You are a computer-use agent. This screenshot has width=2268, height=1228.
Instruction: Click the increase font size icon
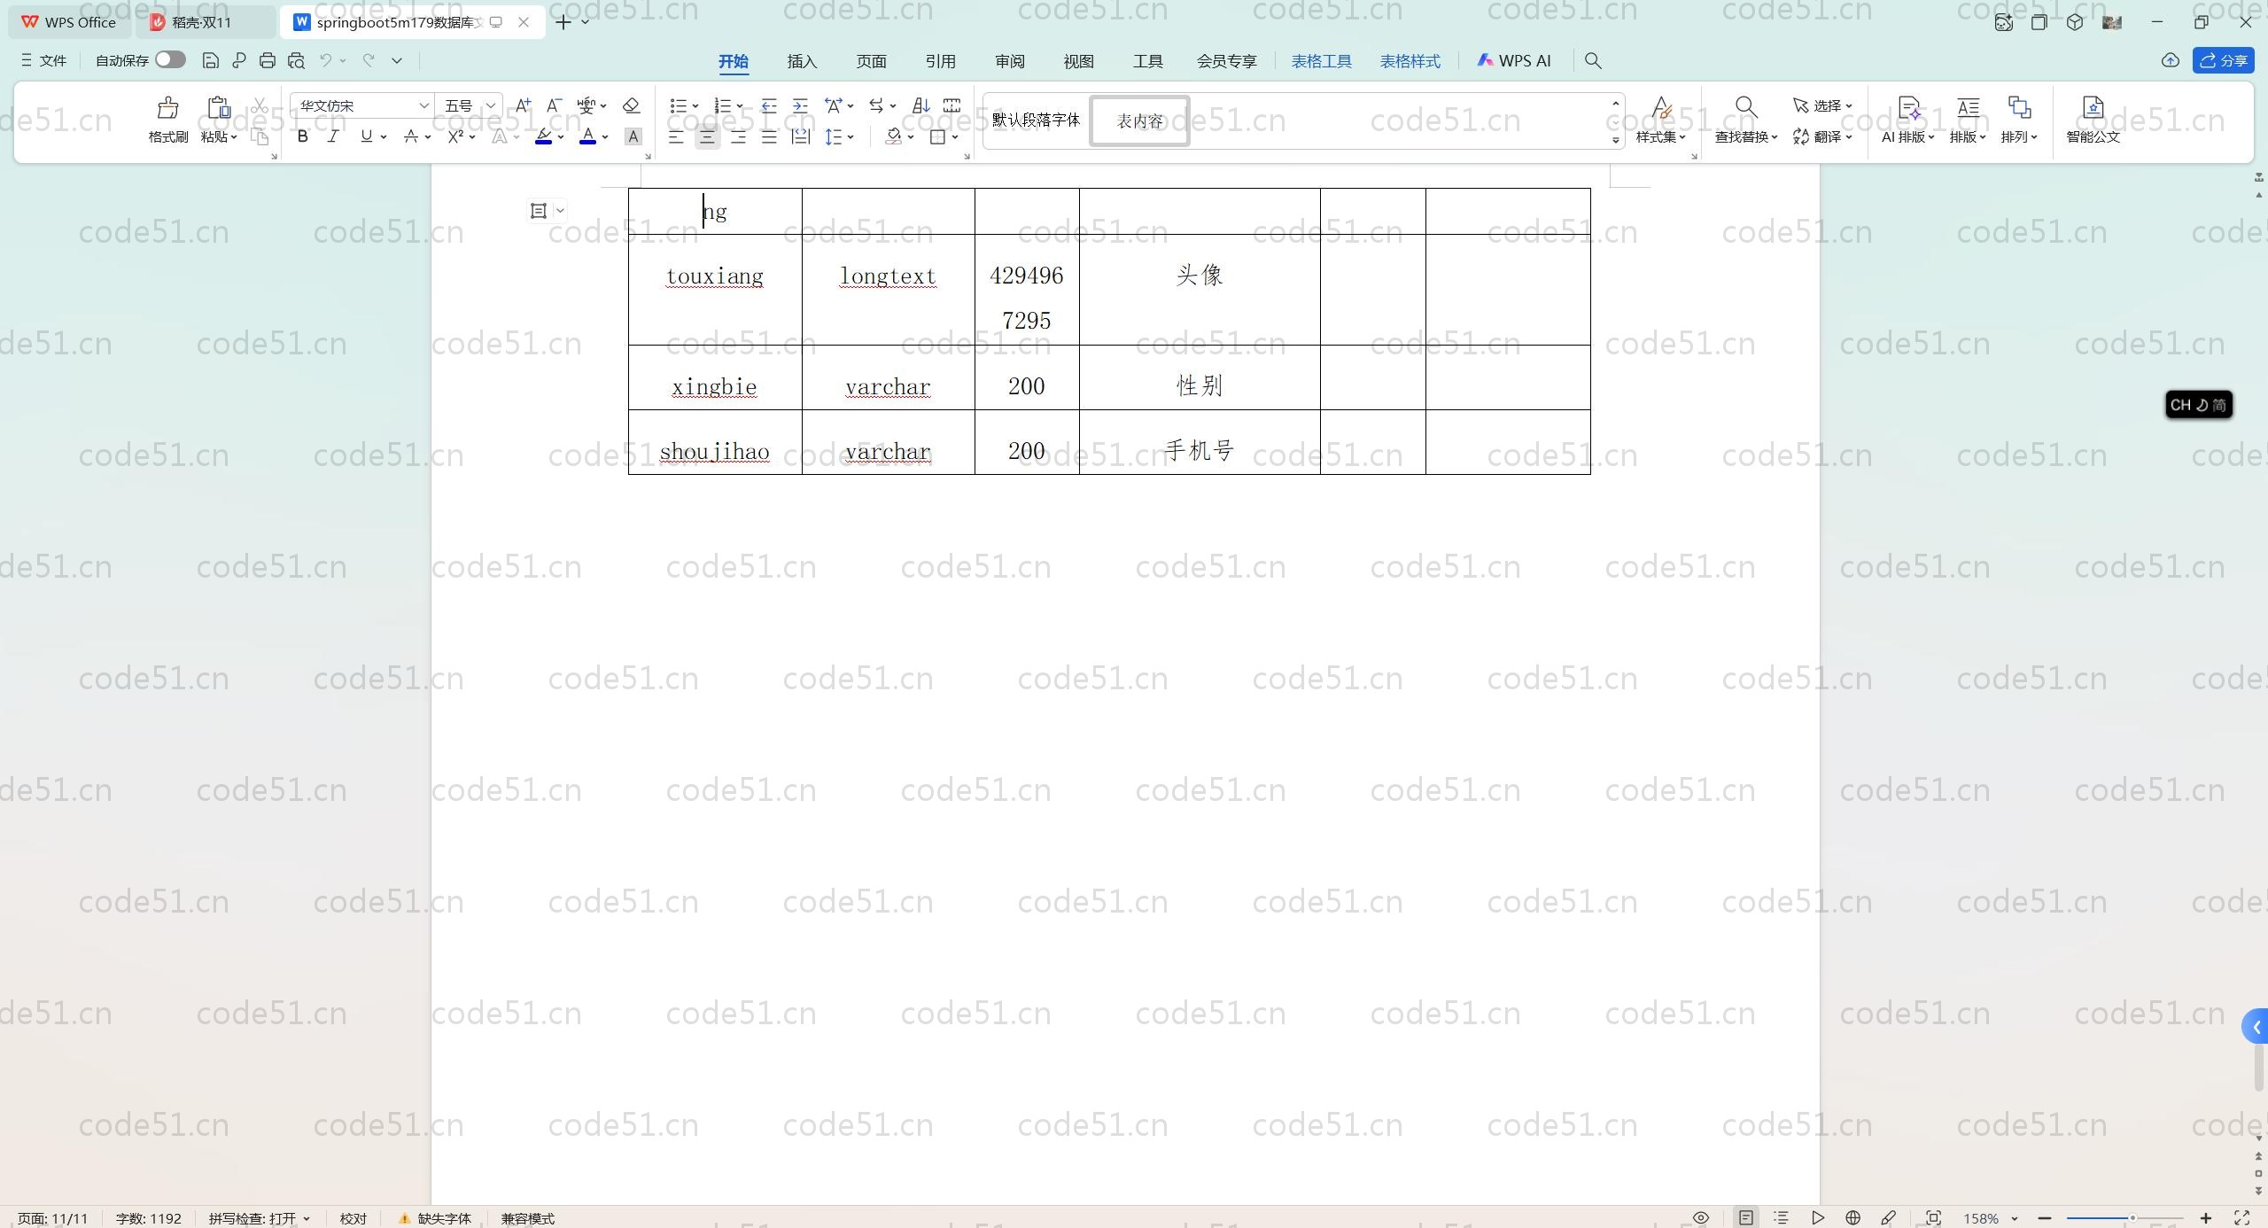click(523, 105)
